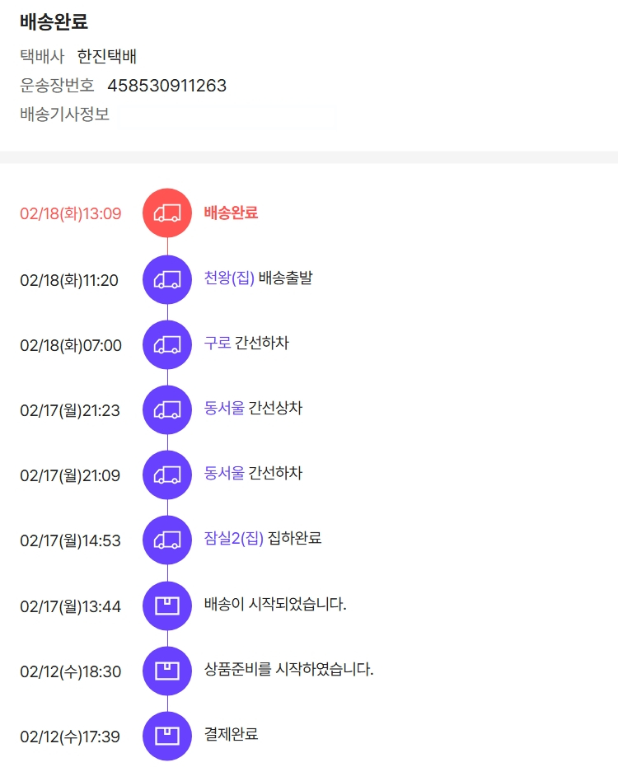This screenshot has height=767, width=618.
Task: Click the tracking number 458530911263
Action: click(x=166, y=86)
